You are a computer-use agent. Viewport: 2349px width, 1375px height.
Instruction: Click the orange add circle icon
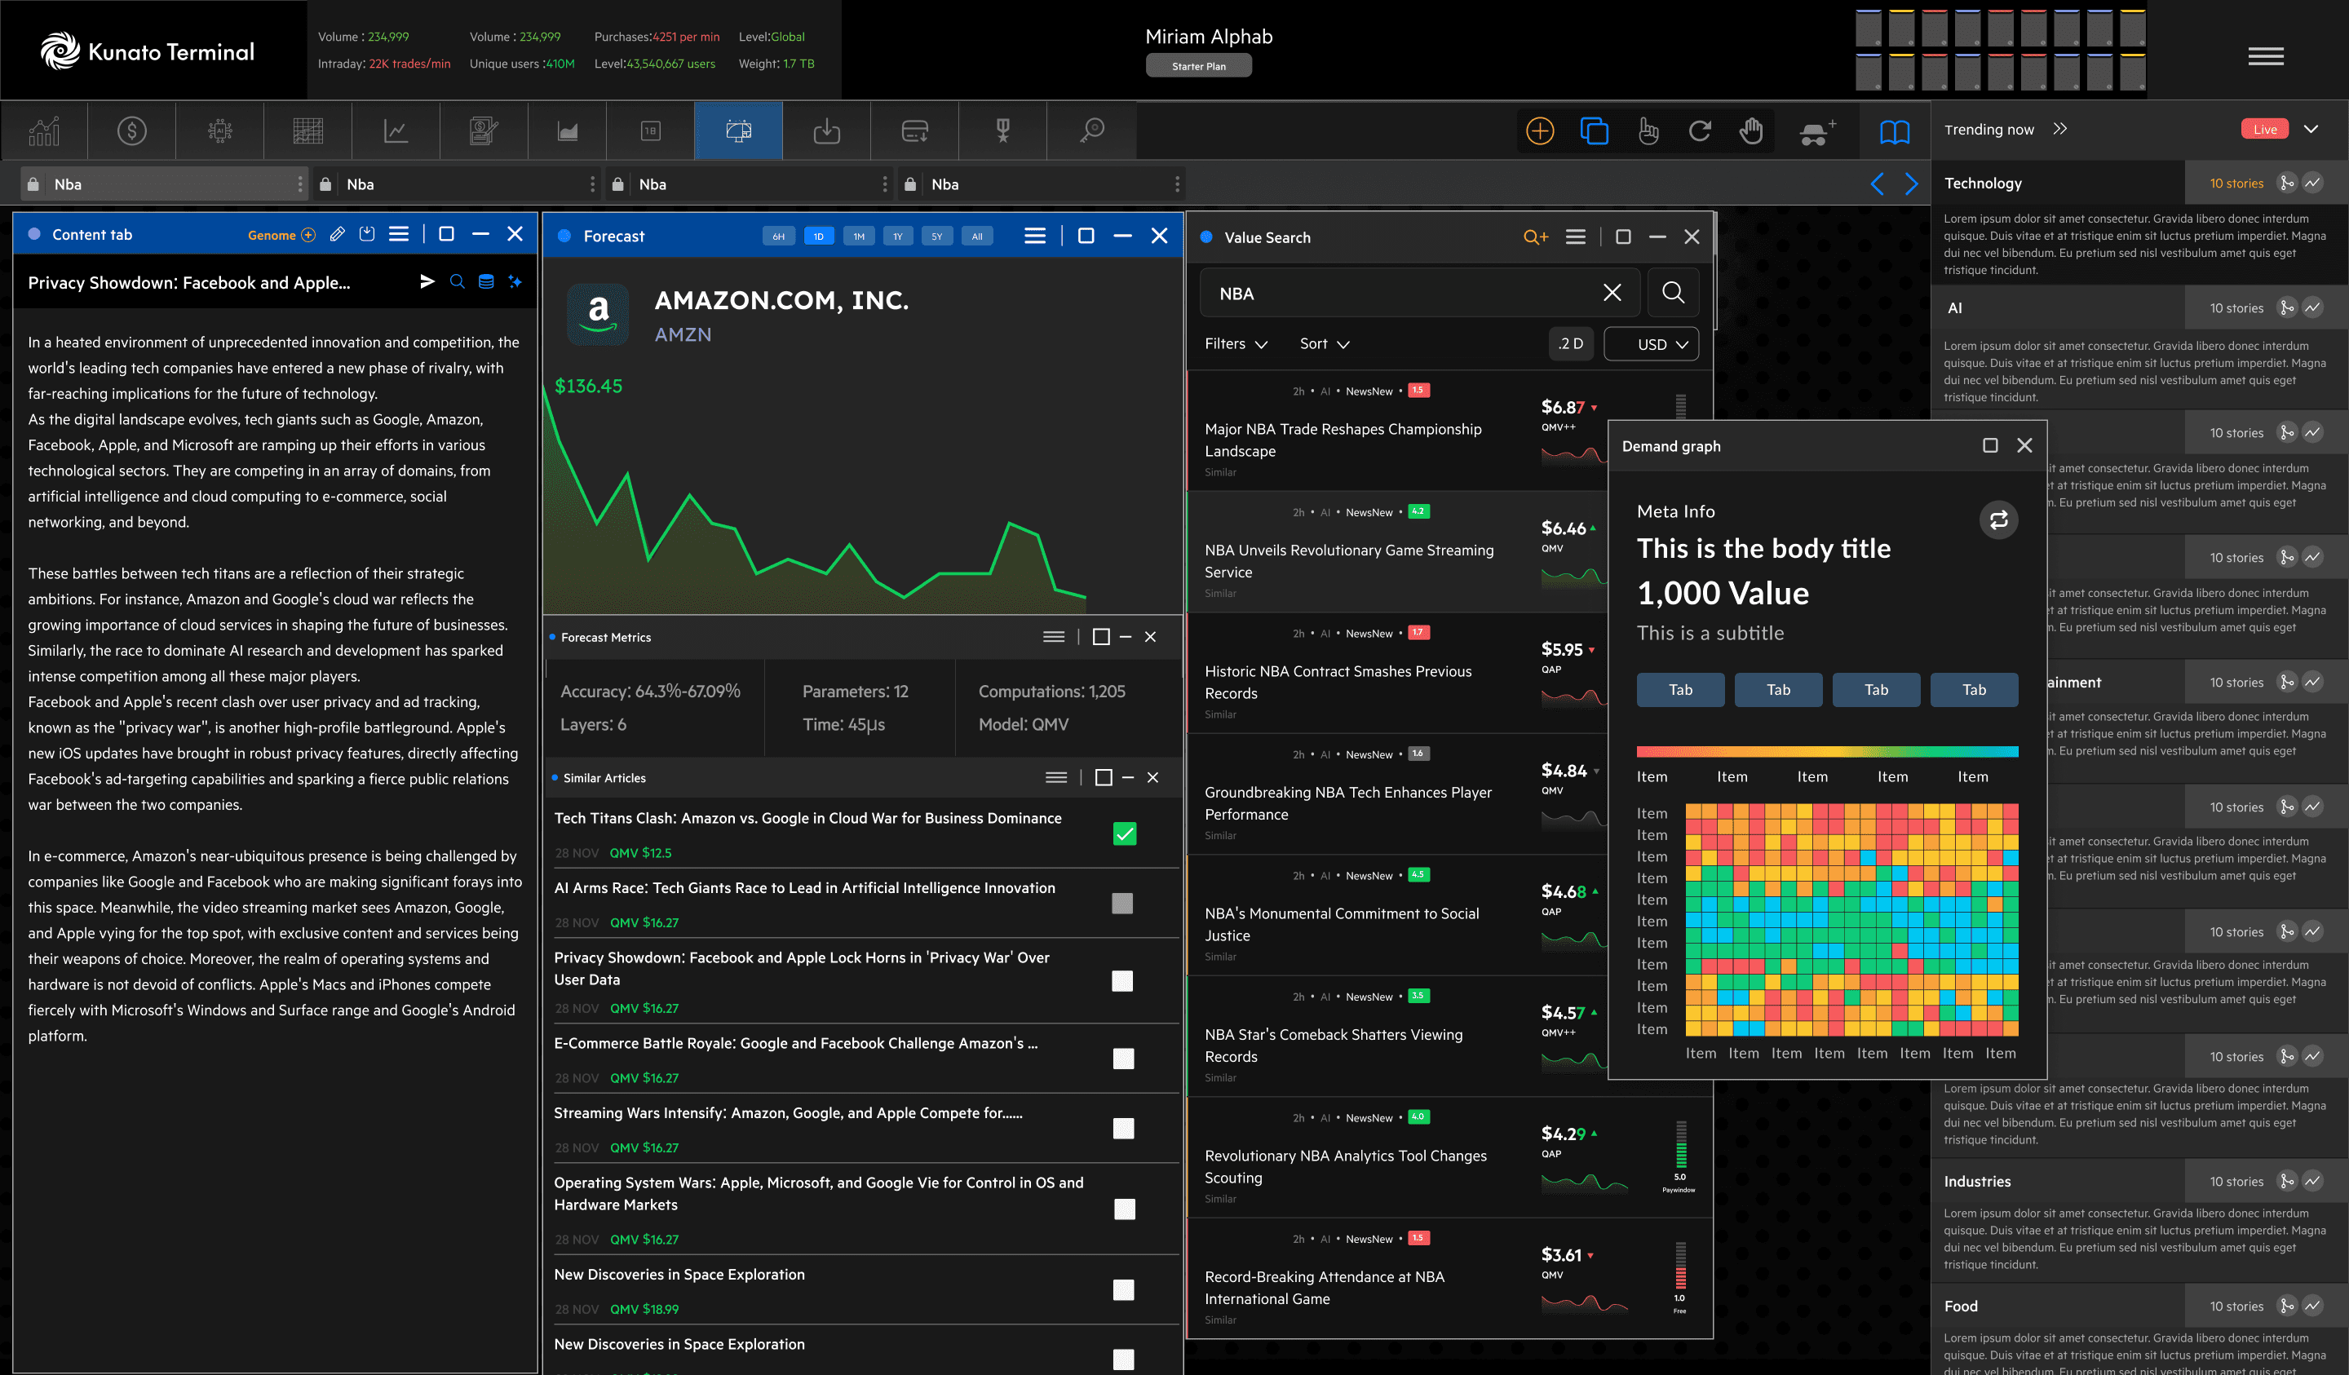(x=1540, y=130)
